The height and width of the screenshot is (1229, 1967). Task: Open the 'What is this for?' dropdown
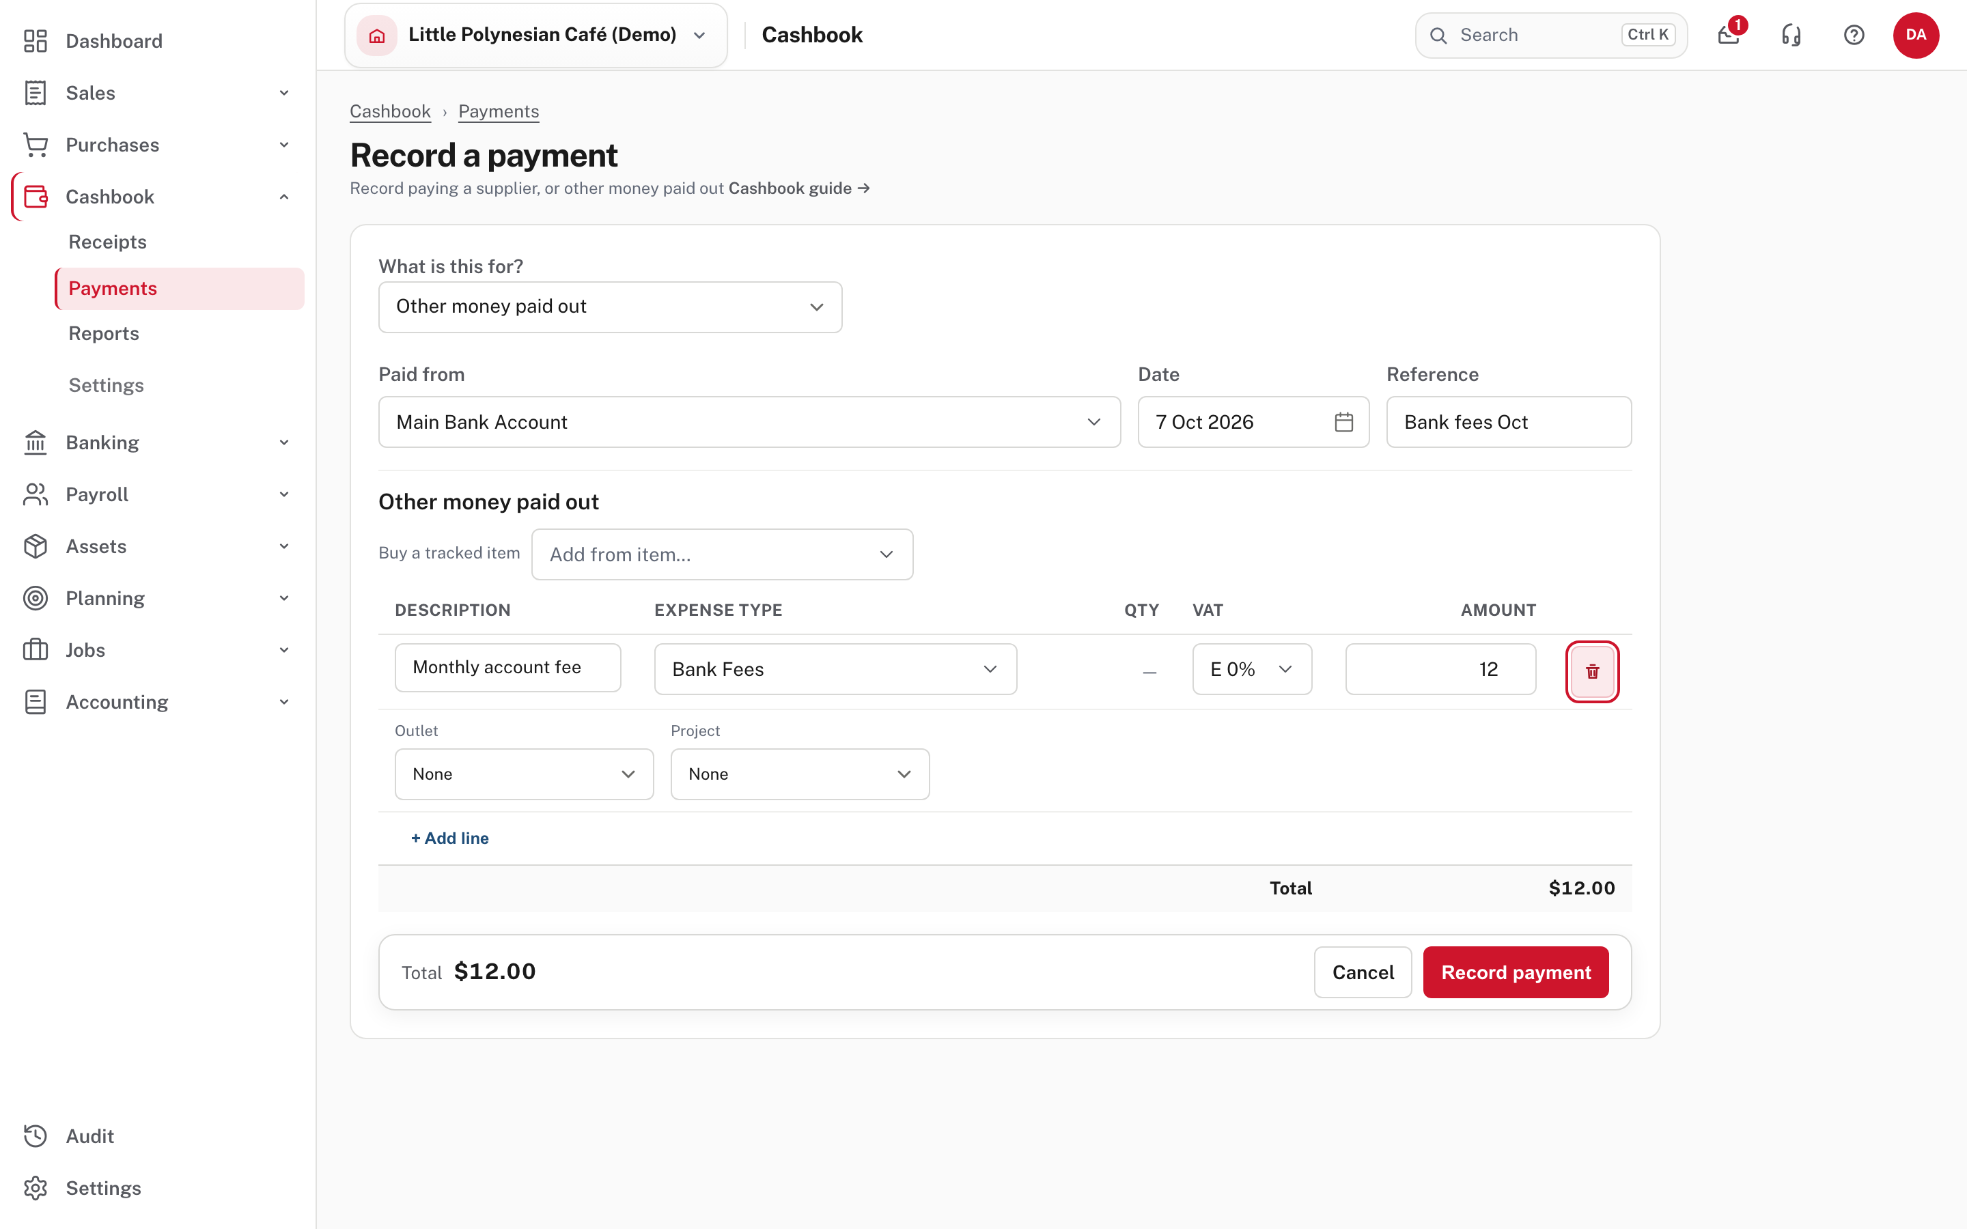[611, 307]
